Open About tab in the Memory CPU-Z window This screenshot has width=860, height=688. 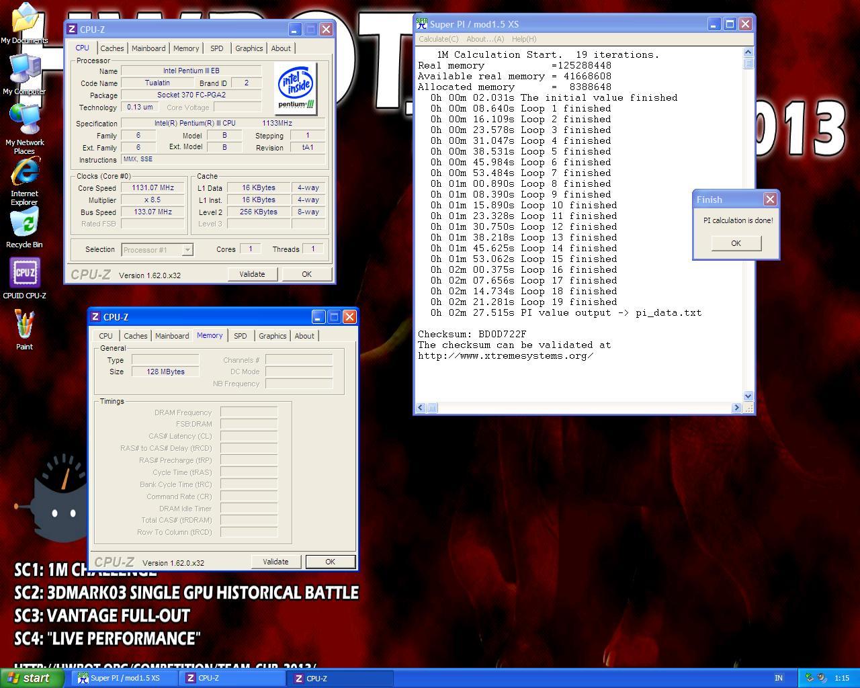tap(304, 336)
